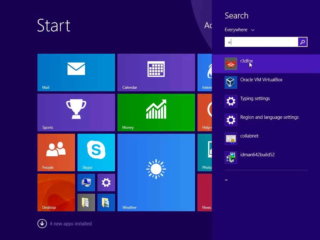
Task: Click the Typing settings gear icon
Action: pyautogui.click(x=231, y=101)
